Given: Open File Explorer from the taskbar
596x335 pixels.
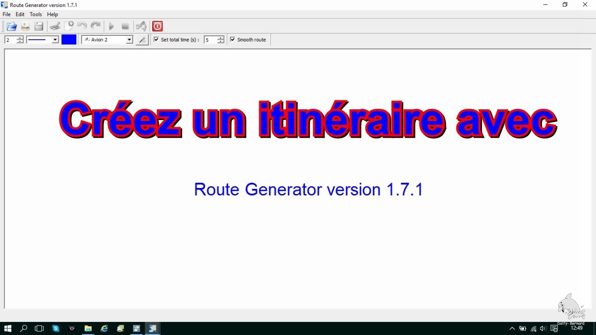Looking at the screenshot, I should point(88,328).
